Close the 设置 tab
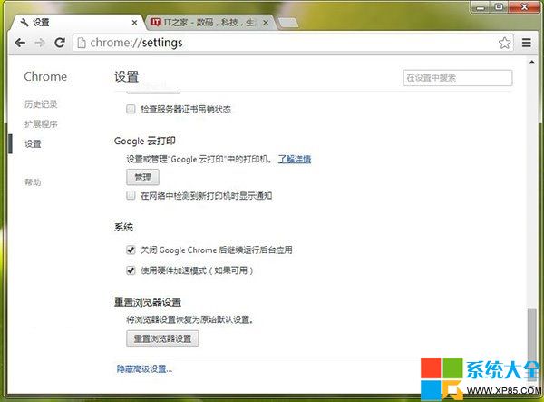The width and height of the screenshot is (544, 402). [134, 23]
